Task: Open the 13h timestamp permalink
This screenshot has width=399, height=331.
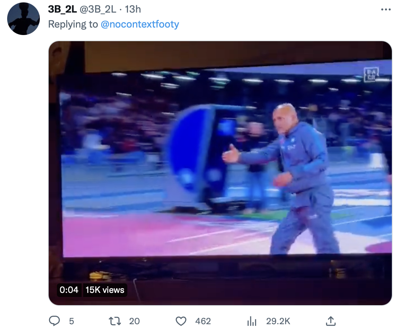Action: click(133, 10)
